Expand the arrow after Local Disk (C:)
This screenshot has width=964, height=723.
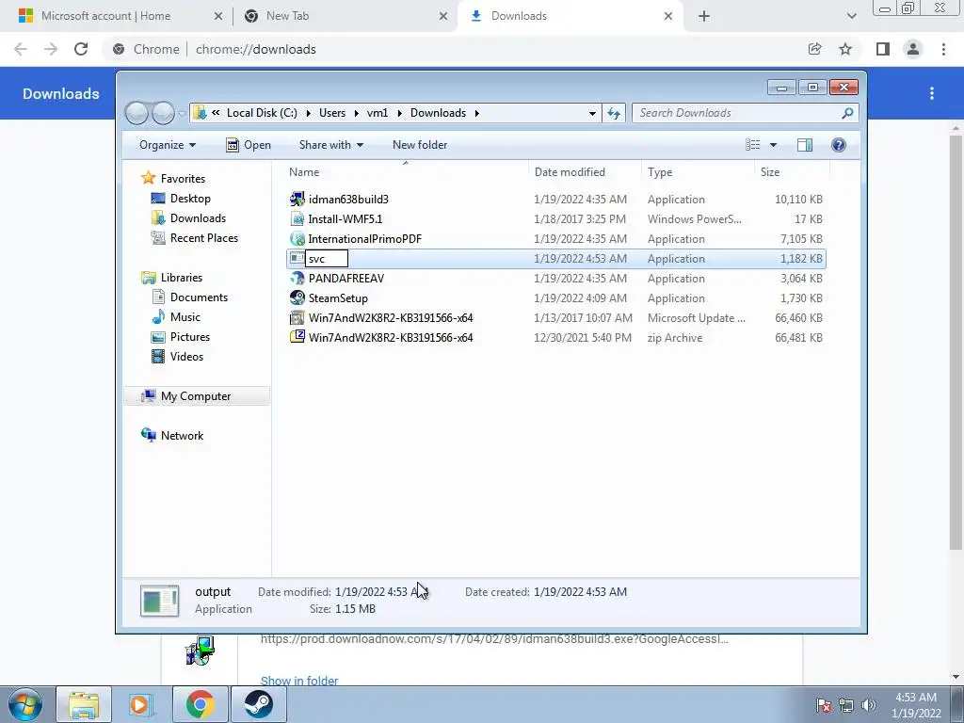(x=308, y=113)
